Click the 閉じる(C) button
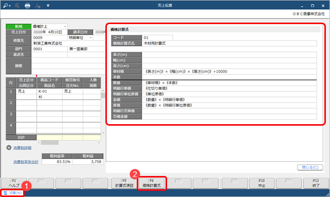Image resolution: width=330 pixels, height=197 pixels. [310, 167]
